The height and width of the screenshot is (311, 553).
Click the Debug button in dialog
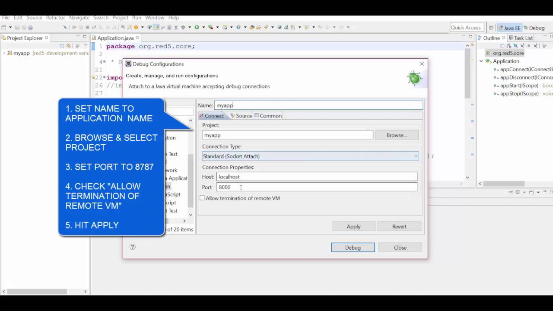tap(353, 248)
